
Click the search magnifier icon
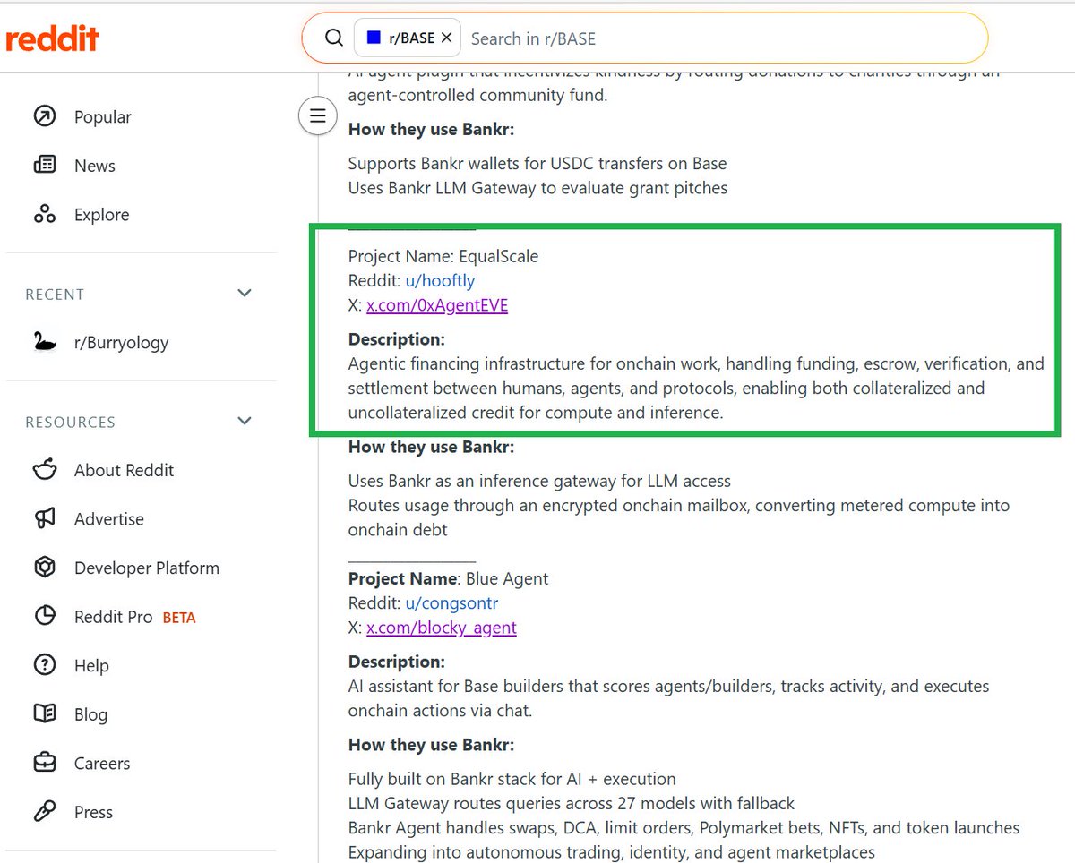click(x=333, y=38)
